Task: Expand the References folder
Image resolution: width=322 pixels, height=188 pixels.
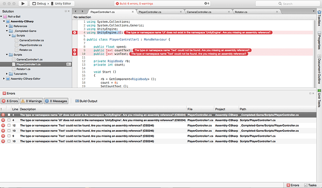Action: click(7, 26)
